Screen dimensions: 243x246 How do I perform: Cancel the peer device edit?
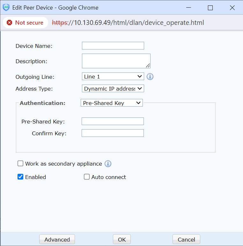tap(186, 240)
